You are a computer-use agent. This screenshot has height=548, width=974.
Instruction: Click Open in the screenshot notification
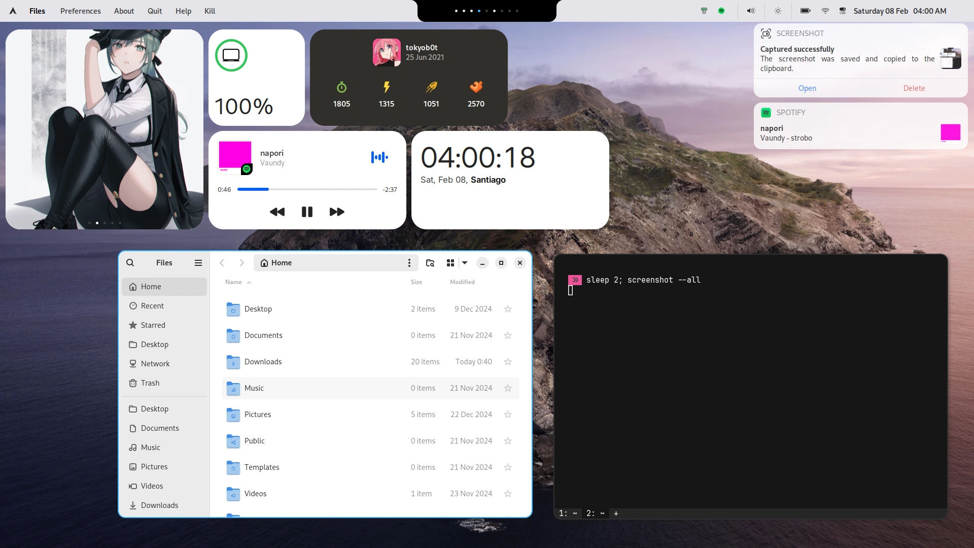(x=807, y=88)
